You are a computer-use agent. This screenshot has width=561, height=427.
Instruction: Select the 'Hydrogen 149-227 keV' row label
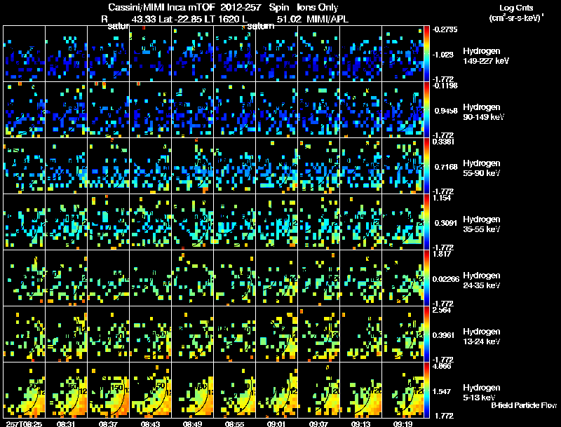486,56
